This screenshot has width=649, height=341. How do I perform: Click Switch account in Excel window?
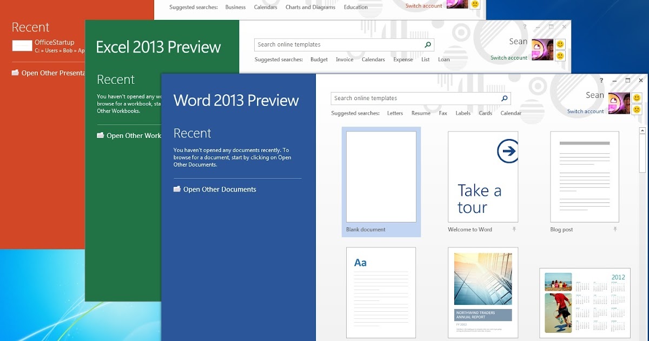click(509, 58)
